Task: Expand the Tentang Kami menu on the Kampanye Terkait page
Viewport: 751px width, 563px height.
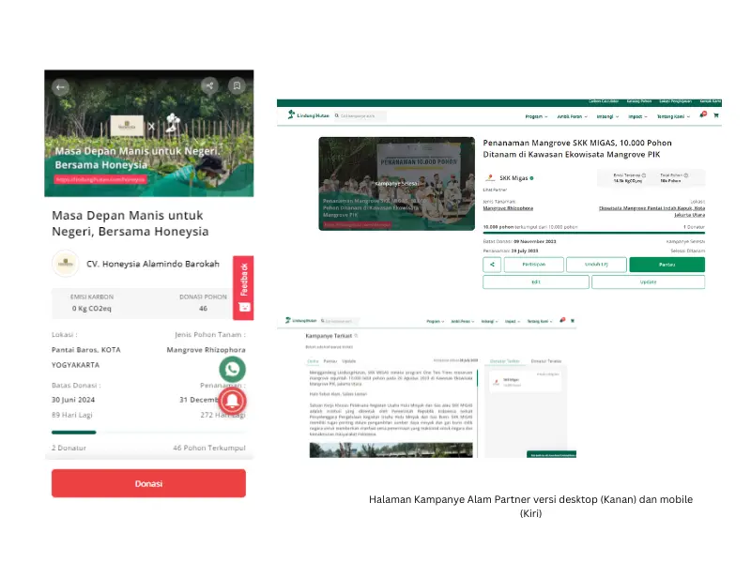Action: [x=540, y=321]
